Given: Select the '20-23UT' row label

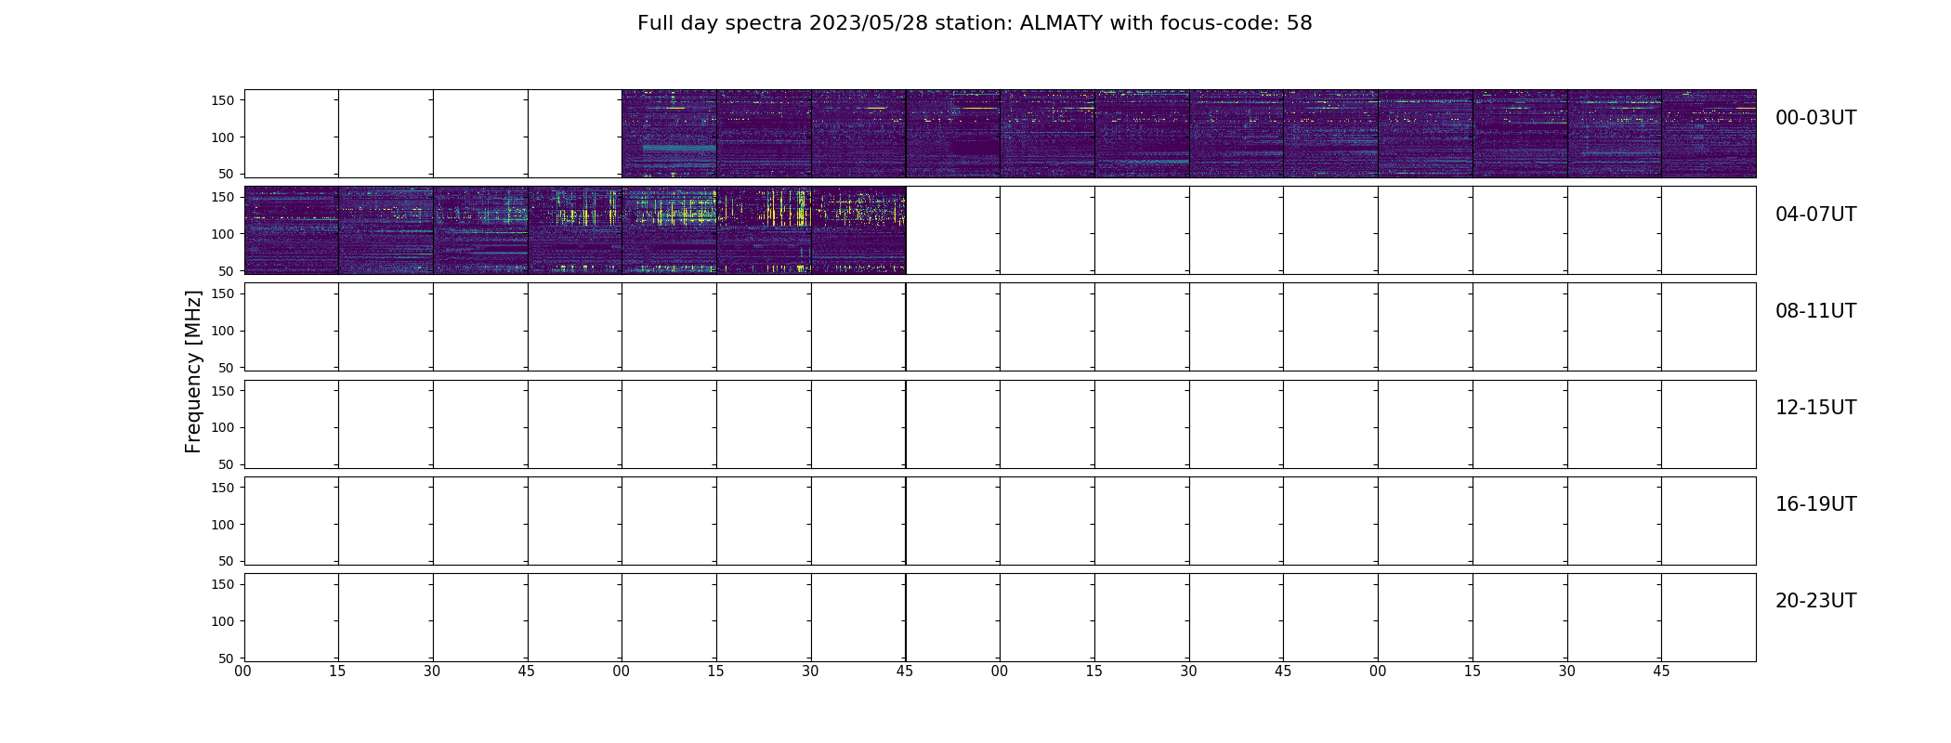Looking at the screenshot, I should click(1815, 601).
